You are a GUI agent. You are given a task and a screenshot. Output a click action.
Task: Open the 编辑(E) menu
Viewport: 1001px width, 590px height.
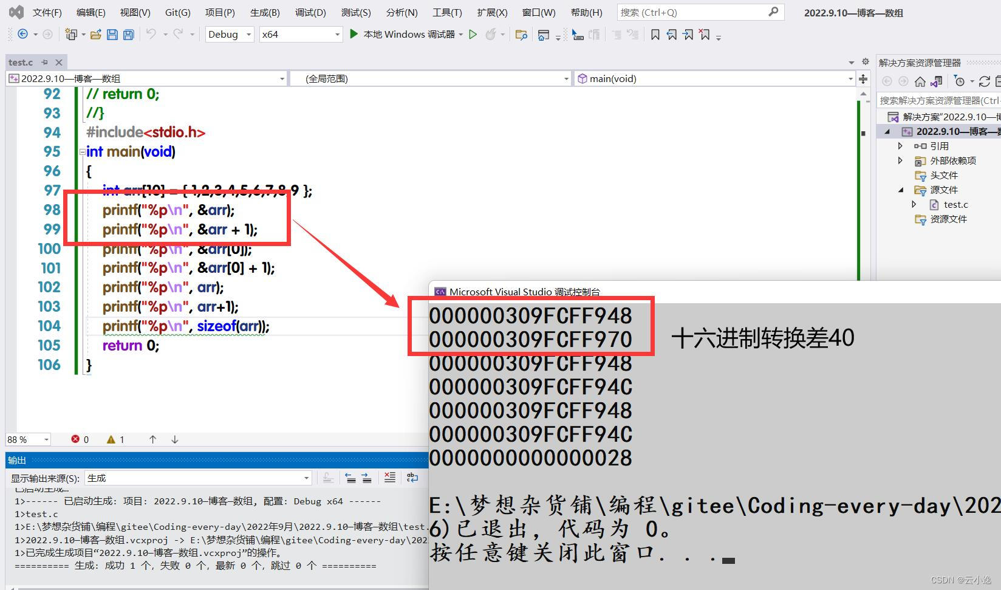91,12
